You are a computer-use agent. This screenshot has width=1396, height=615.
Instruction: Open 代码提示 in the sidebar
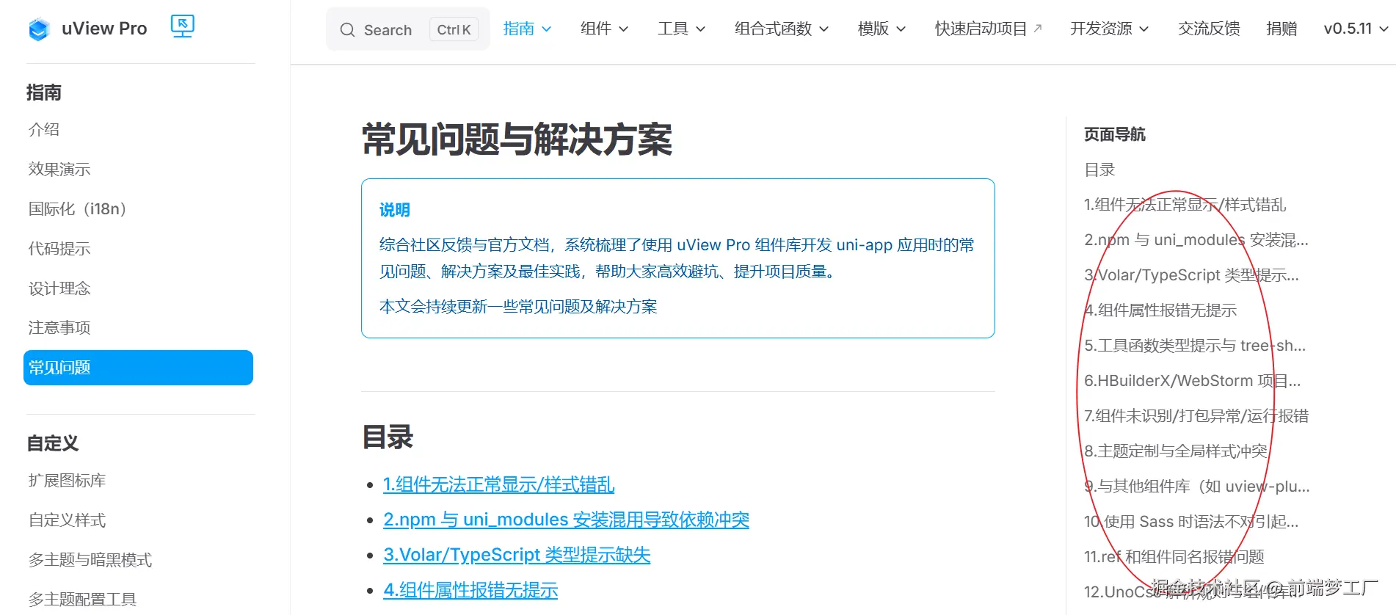59,248
